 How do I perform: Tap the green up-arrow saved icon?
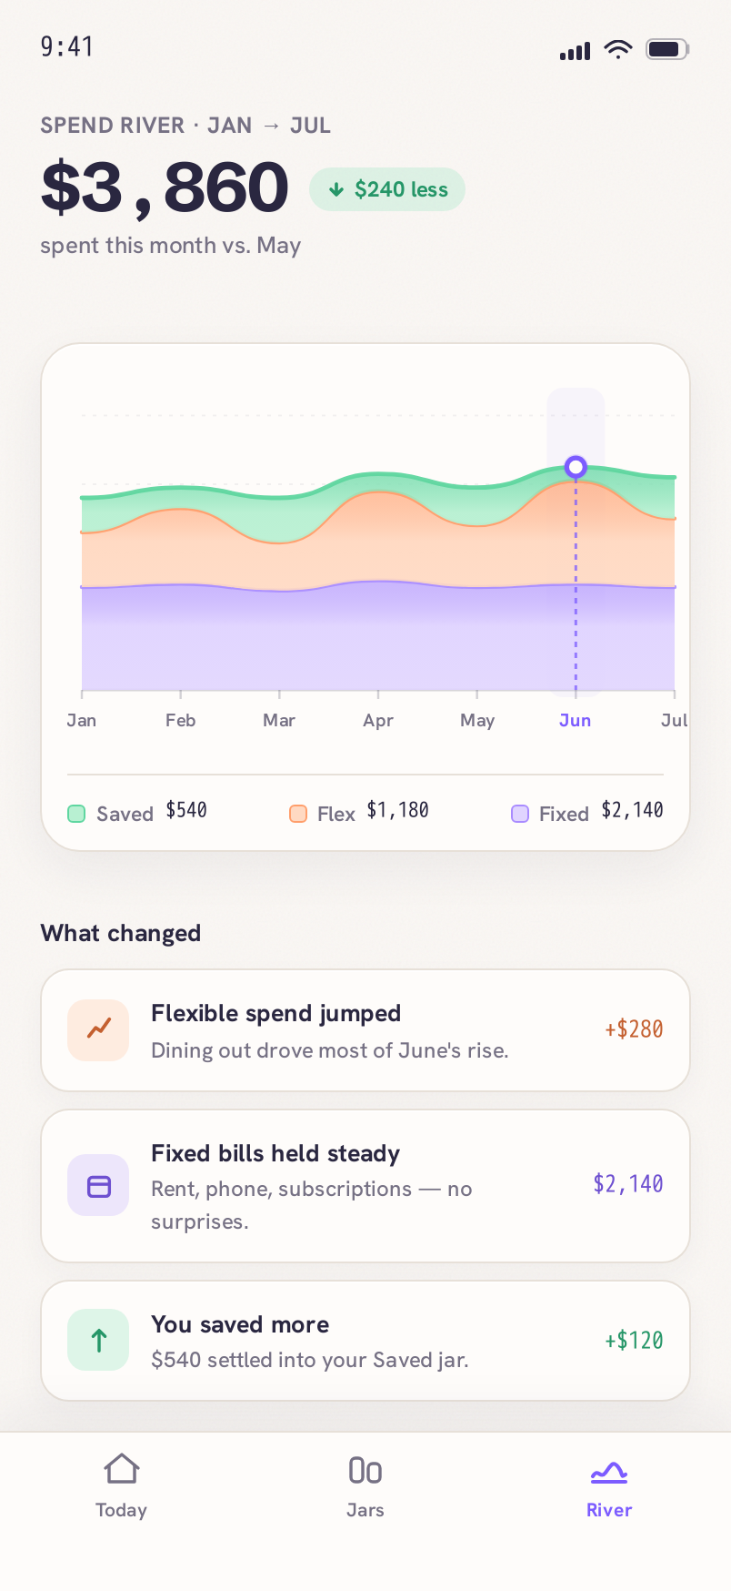pyautogui.click(x=98, y=1340)
